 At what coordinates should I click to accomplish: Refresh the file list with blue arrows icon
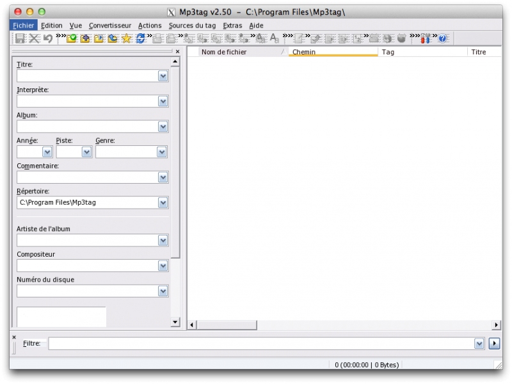pyautogui.click(x=140, y=38)
